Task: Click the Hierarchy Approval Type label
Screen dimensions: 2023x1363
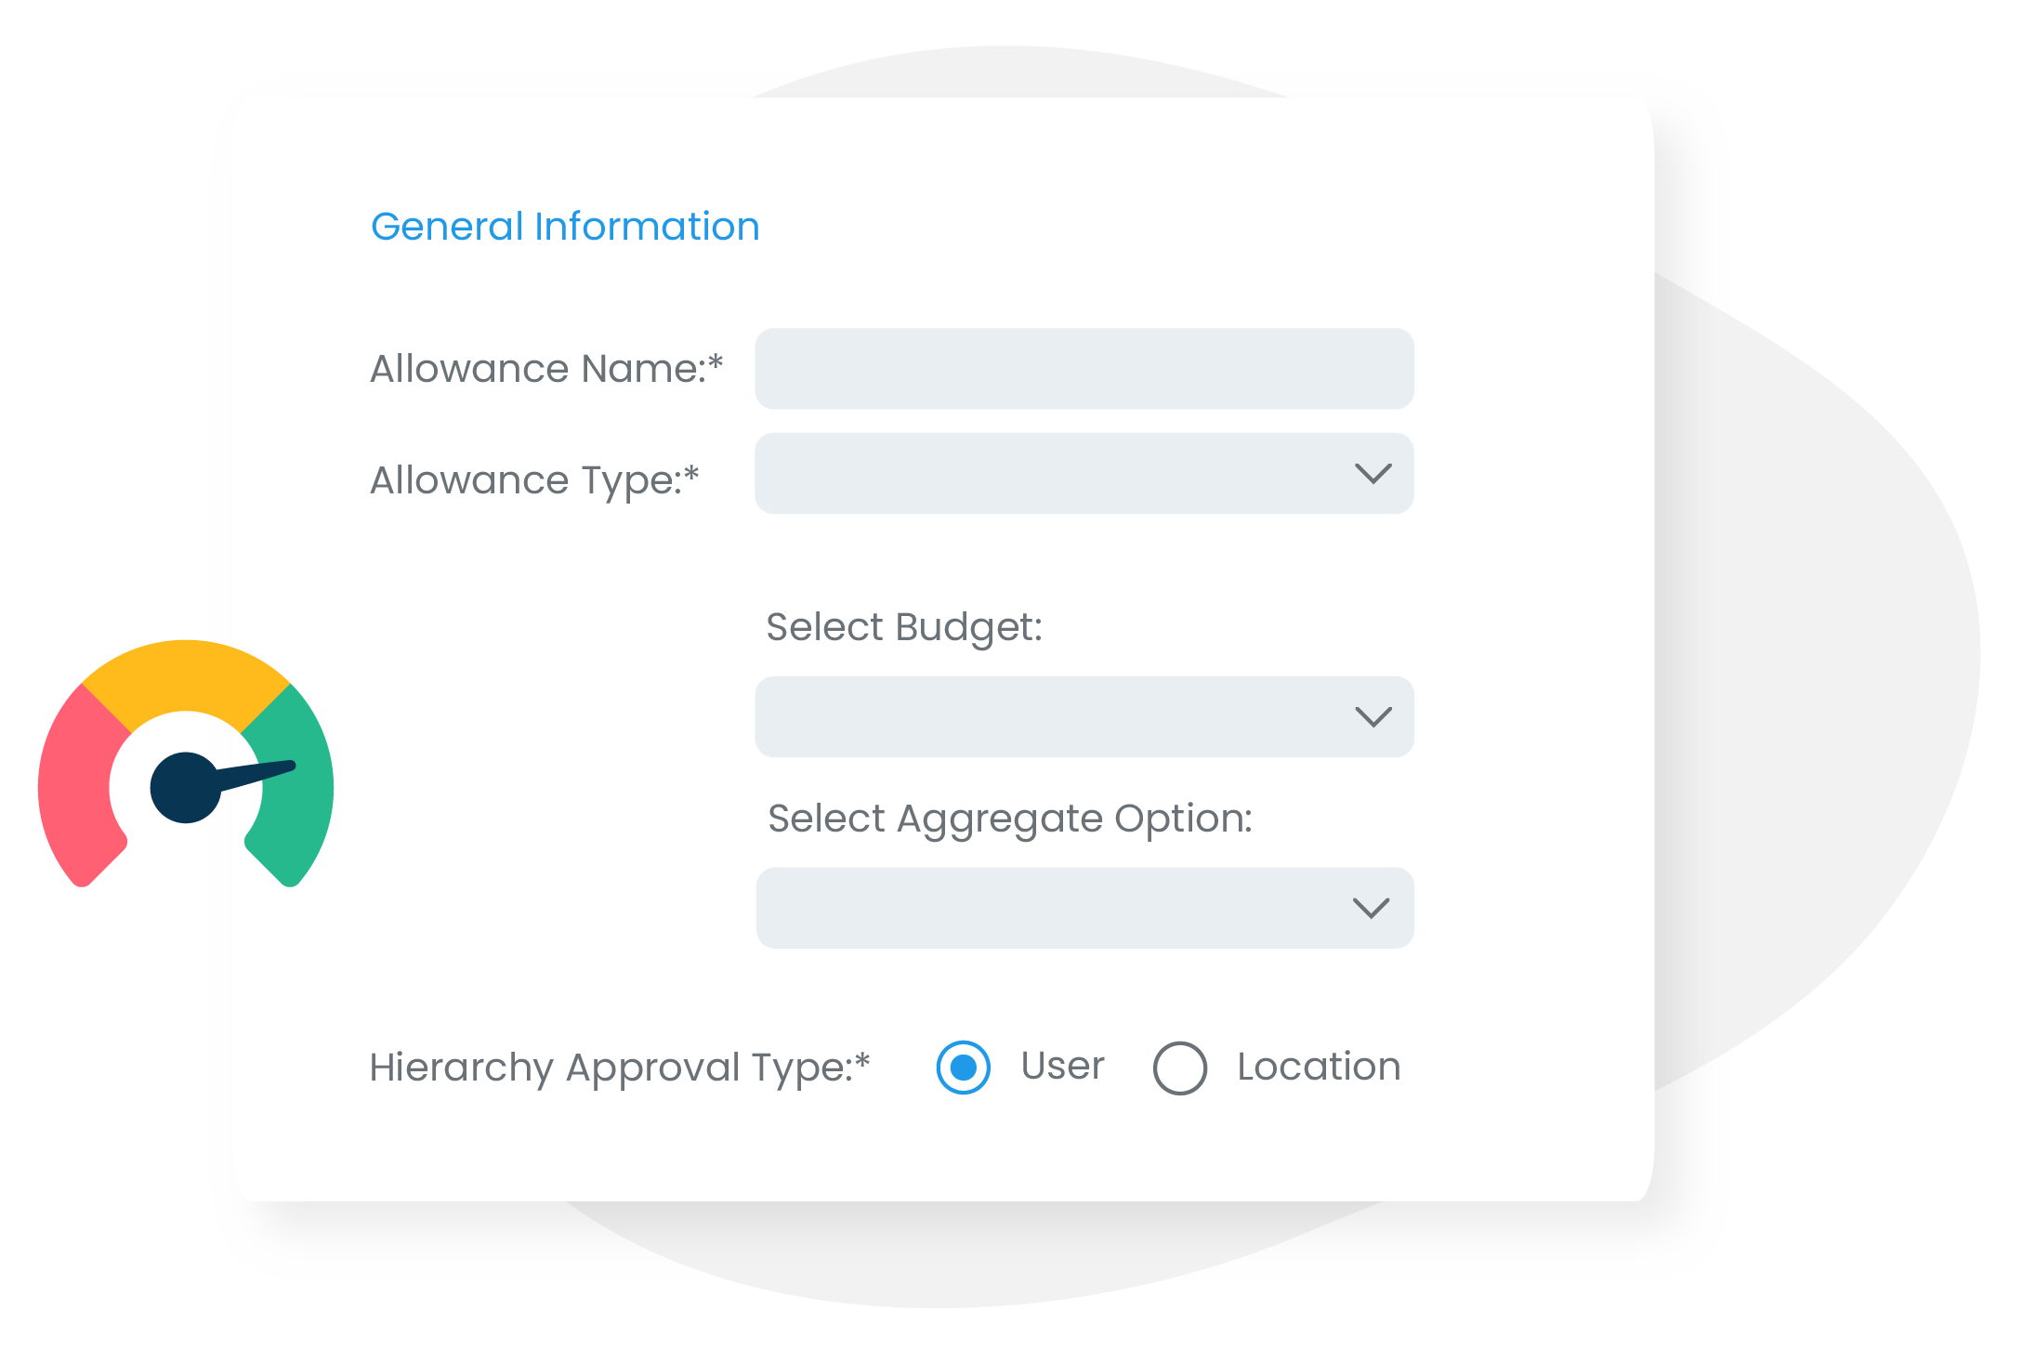Action: 619,1068
